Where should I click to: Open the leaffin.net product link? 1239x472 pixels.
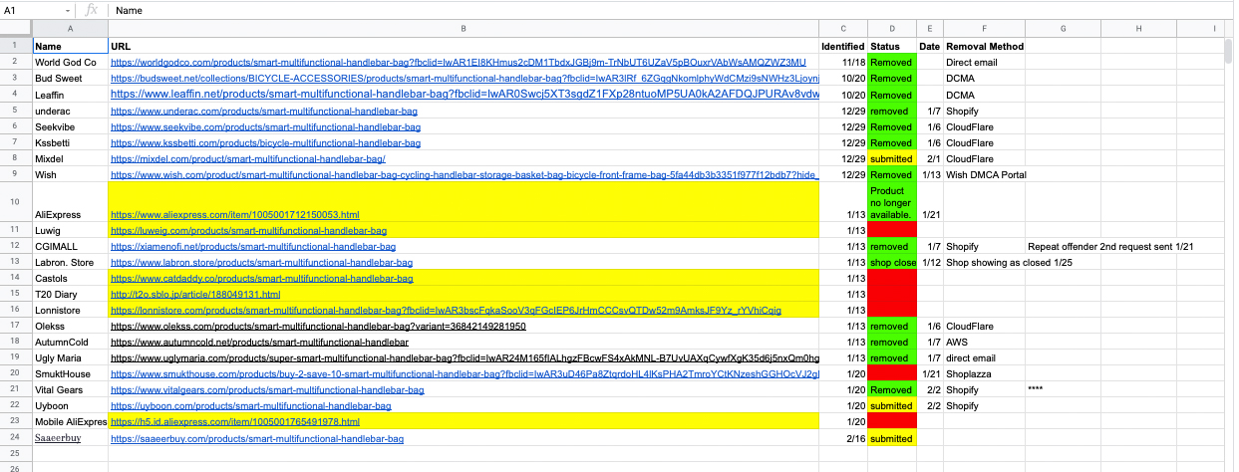click(x=465, y=95)
